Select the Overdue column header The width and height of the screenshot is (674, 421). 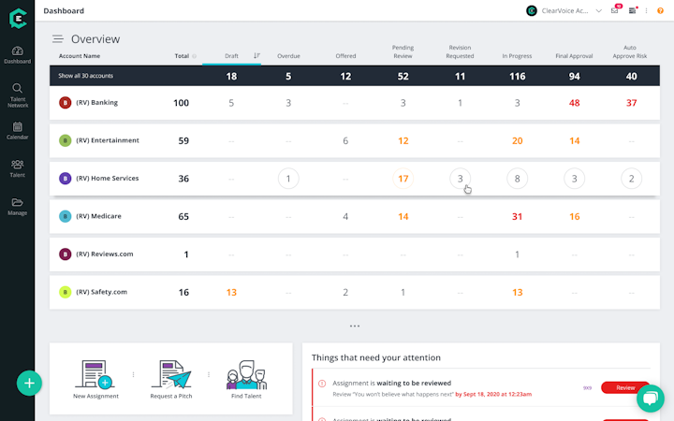[288, 56]
